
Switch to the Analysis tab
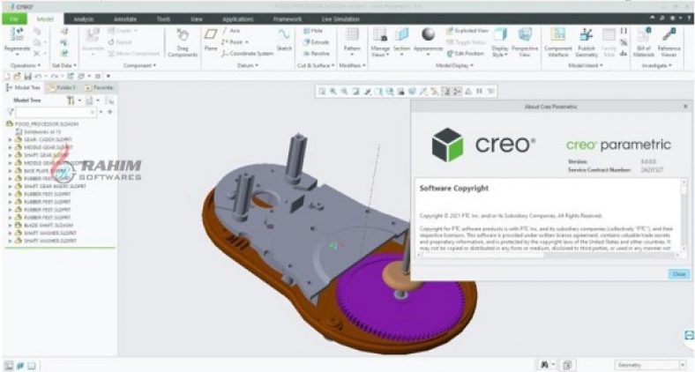(x=83, y=19)
